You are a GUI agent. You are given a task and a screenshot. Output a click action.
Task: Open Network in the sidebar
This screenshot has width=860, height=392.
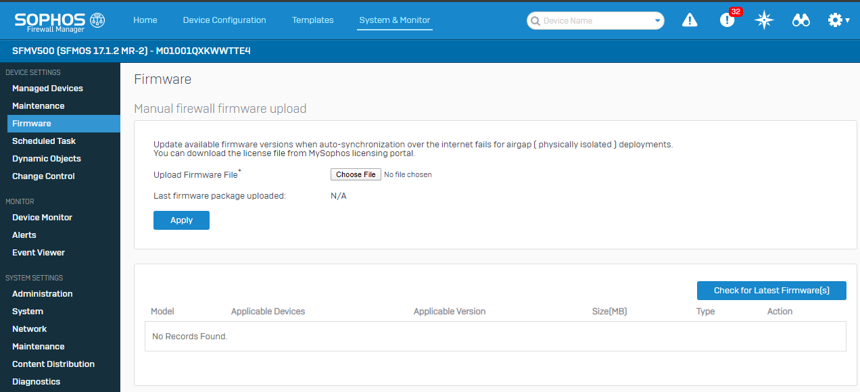[30, 329]
